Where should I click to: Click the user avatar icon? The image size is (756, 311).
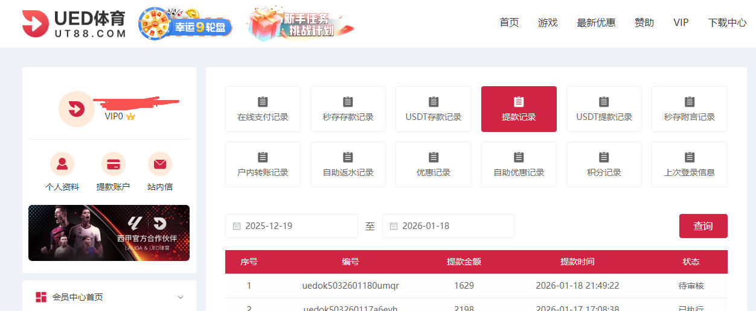click(76, 109)
